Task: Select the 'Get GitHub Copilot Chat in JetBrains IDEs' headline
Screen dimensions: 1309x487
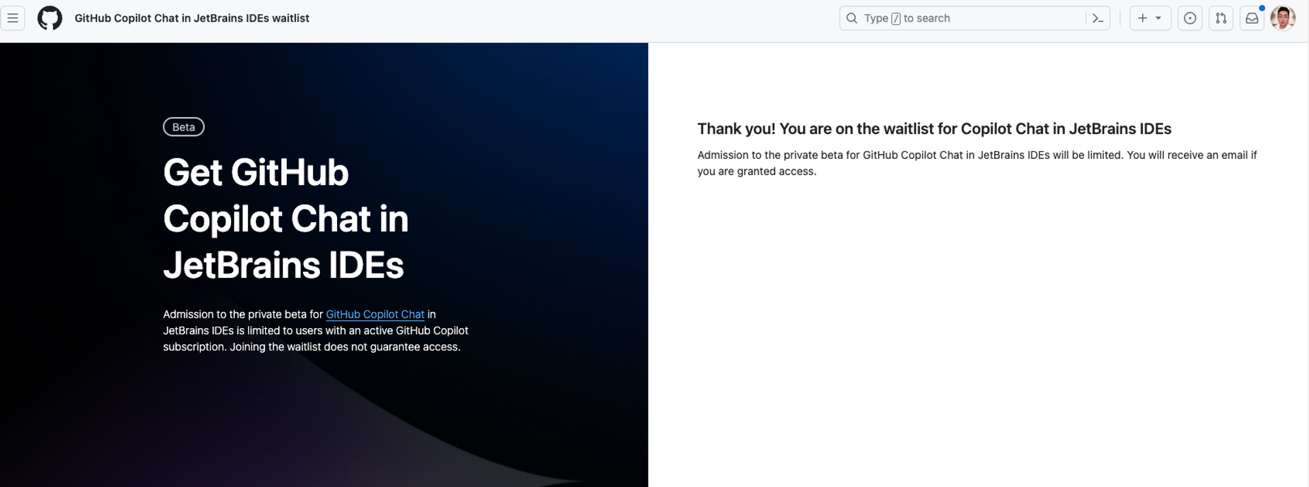Action: tap(286, 218)
